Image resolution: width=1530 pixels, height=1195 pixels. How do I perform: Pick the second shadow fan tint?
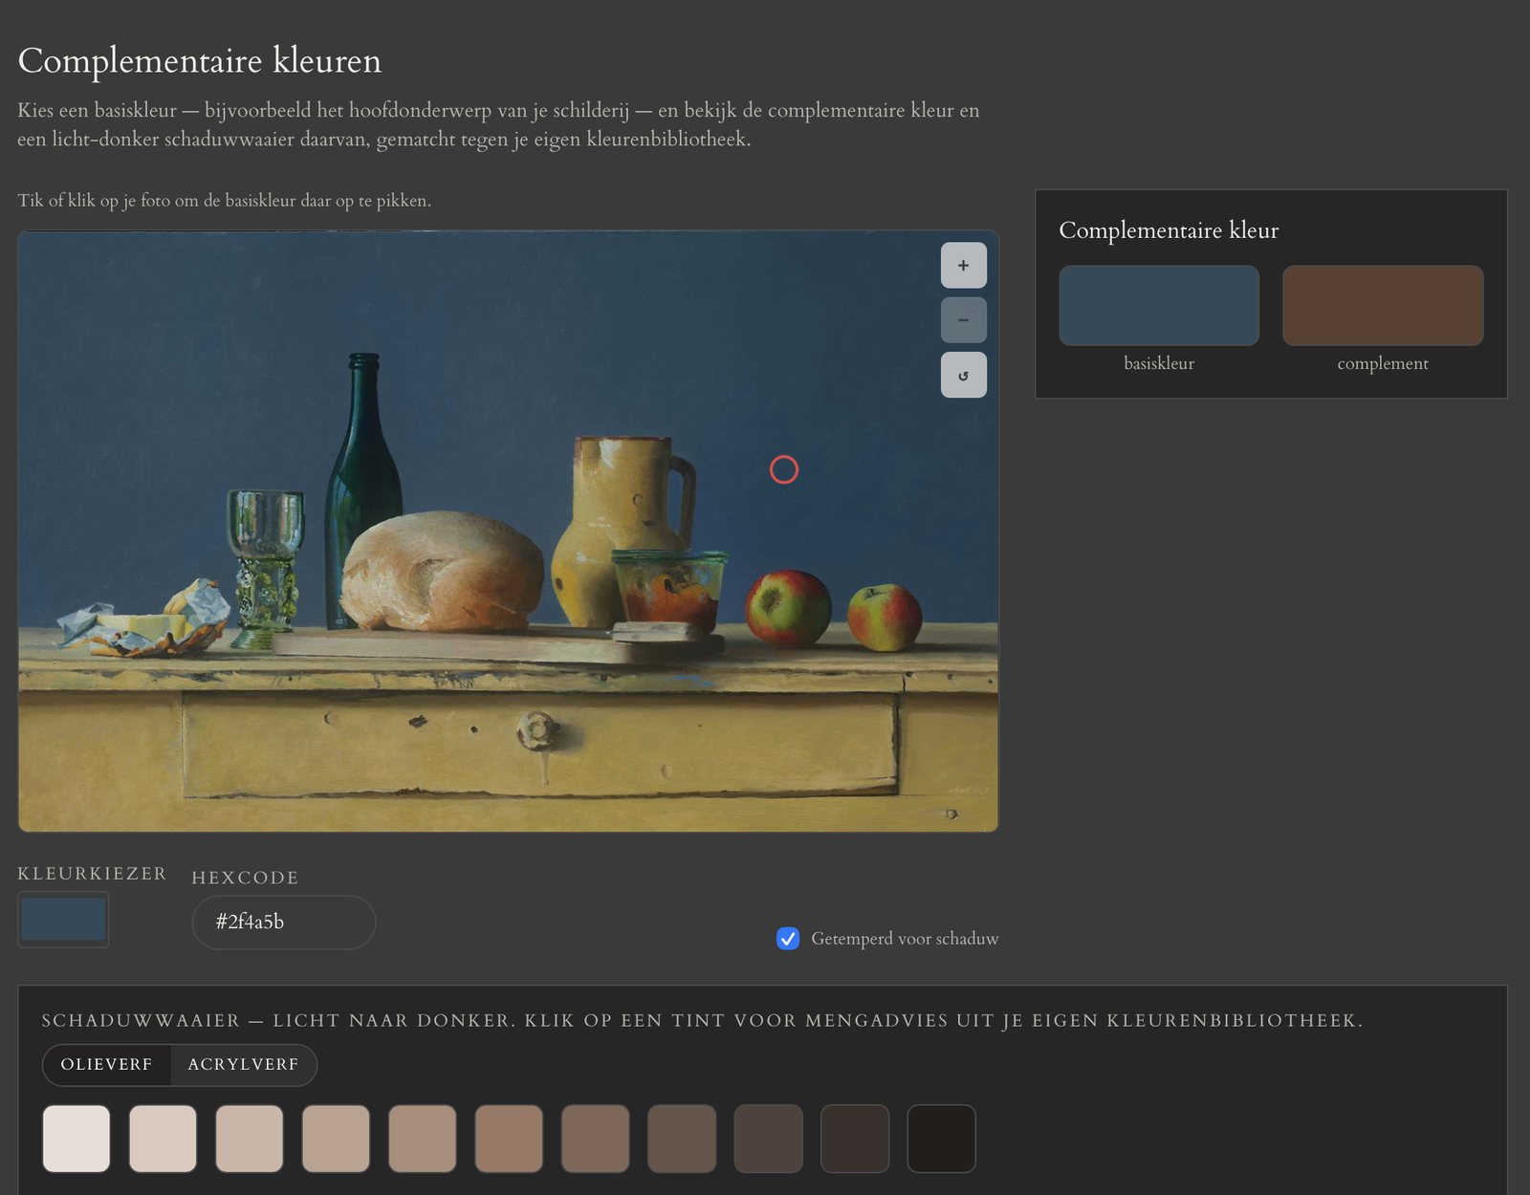163,1138
